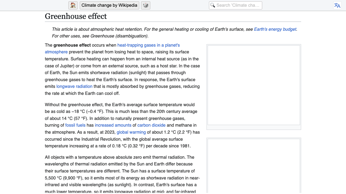Click 'Greenhouse (disambiguation)' in the hatnote
The height and width of the screenshot is (194, 346).
(119, 36)
